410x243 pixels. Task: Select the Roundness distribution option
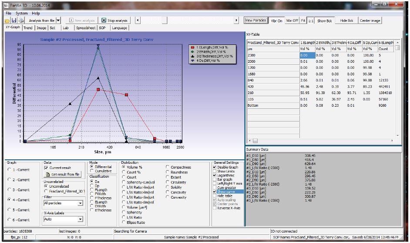tap(167, 172)
